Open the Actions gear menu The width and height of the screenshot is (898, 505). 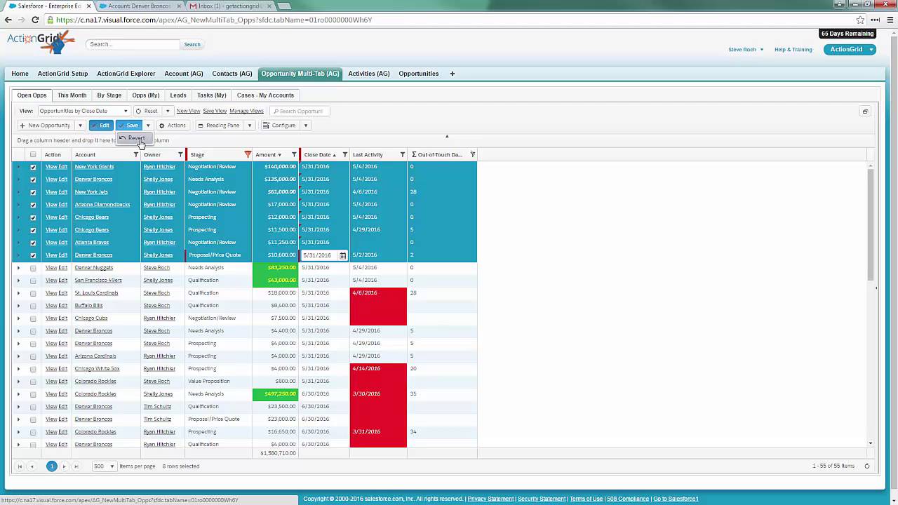click(x=173, y=126)
